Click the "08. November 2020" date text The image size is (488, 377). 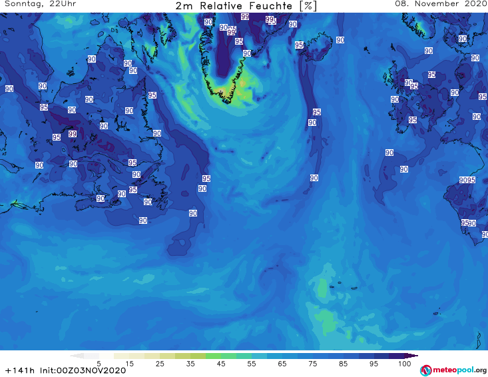click(x=441, y=4)
